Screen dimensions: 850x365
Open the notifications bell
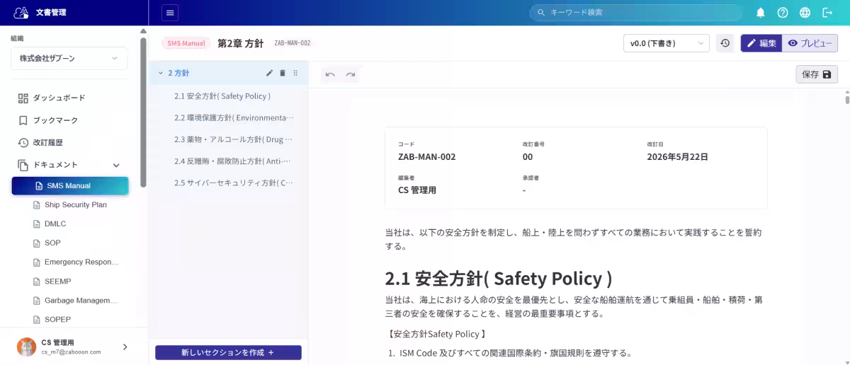tap(761, 13)
